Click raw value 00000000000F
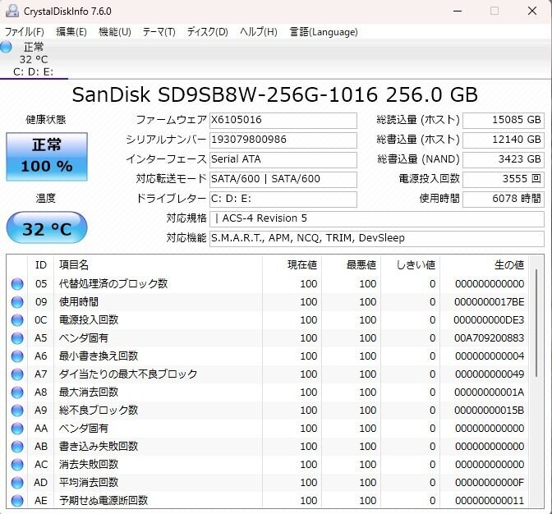 (x=489, y=483)
